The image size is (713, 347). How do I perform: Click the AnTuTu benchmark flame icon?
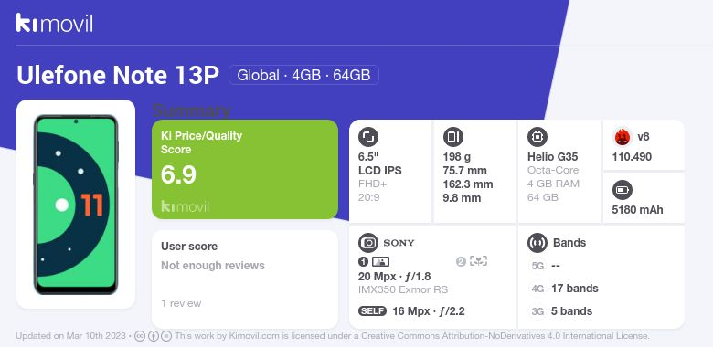click(622, 137)
